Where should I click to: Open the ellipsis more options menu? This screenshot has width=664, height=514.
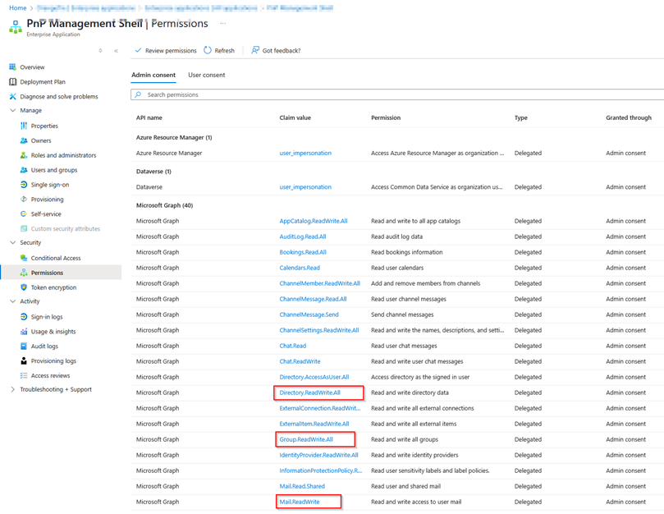click(x=223, y=24)
